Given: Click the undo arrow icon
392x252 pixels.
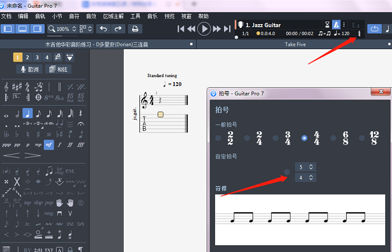Looking at the screenshot, I should 103,28.
